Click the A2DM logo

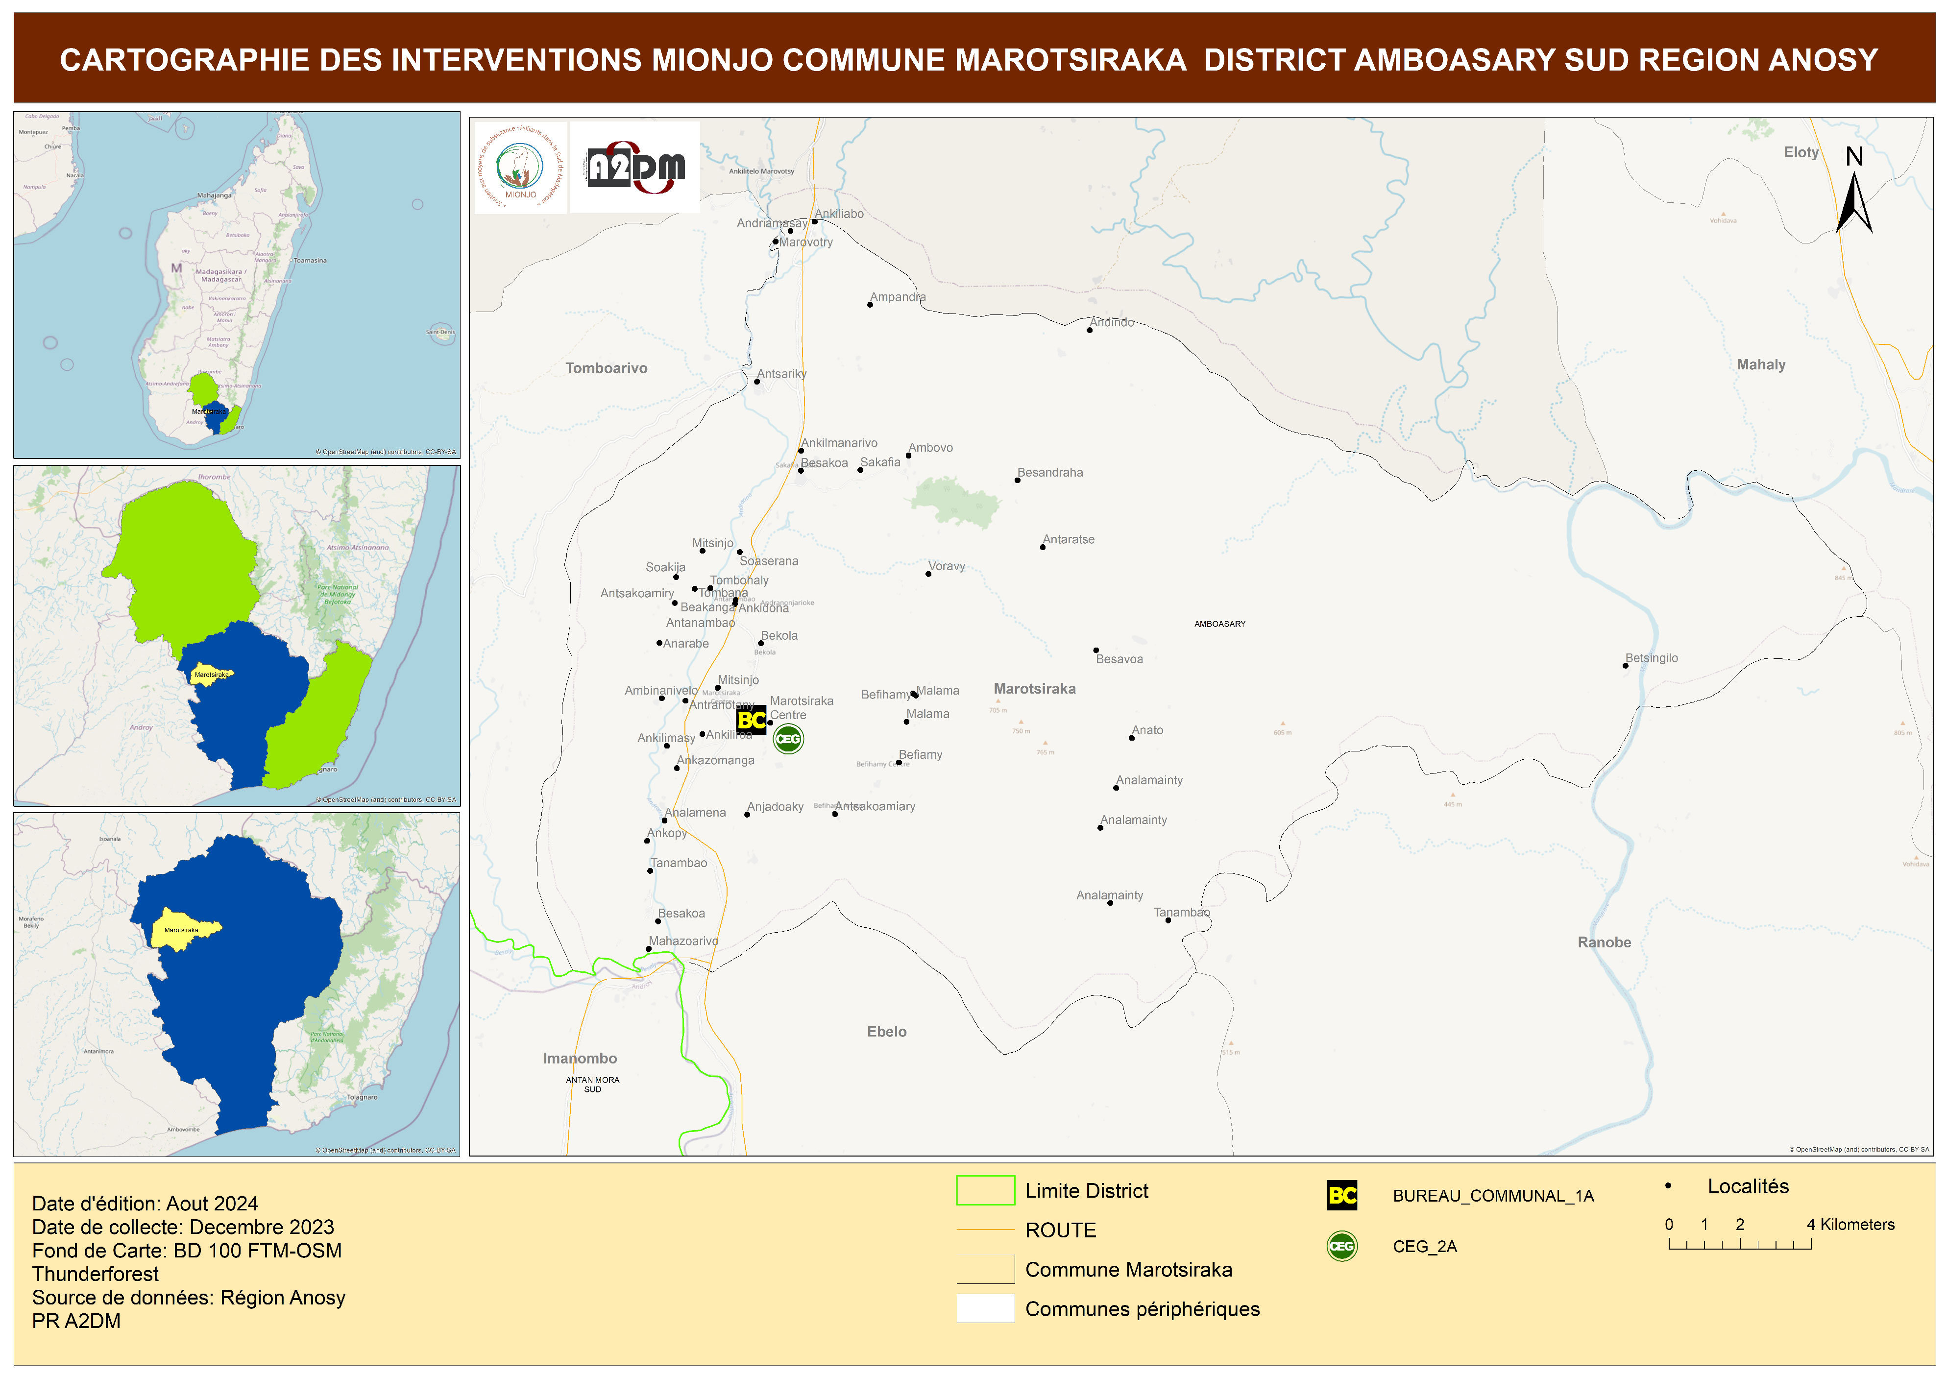pos(635,167)
